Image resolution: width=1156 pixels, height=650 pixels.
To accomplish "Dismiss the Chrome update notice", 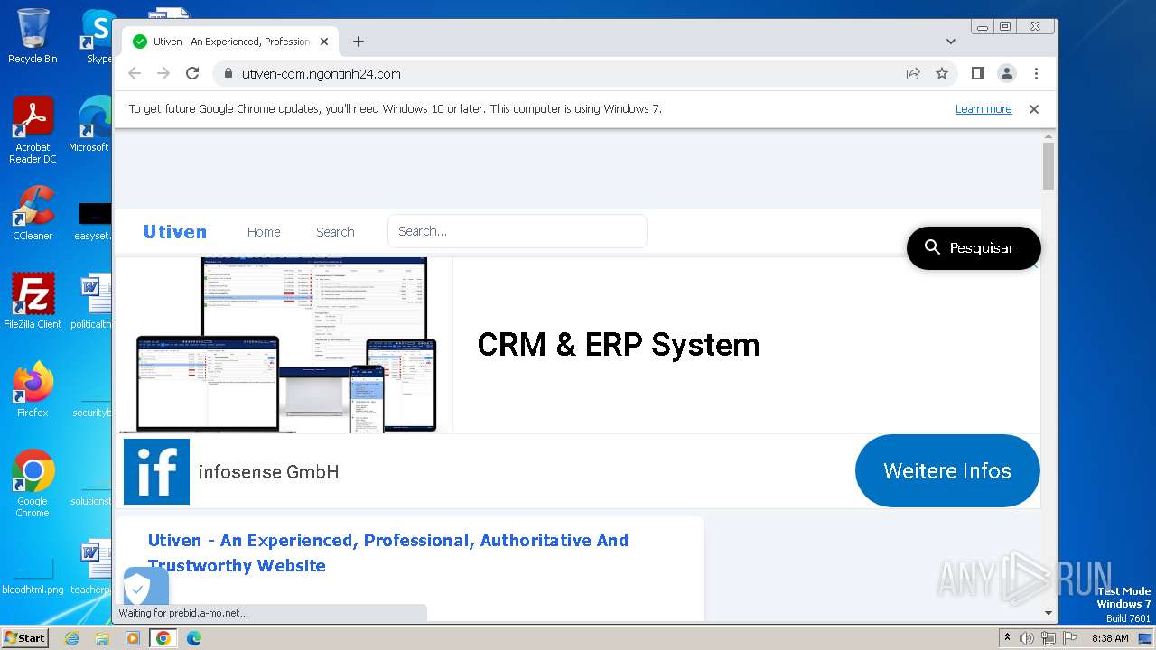I will tap(1034, 109).
